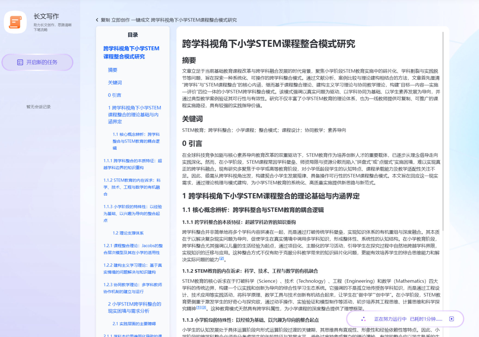Click the orange 长文写作 app logo icon
This screenshot has height=337, width=479.
pos(15,22)
